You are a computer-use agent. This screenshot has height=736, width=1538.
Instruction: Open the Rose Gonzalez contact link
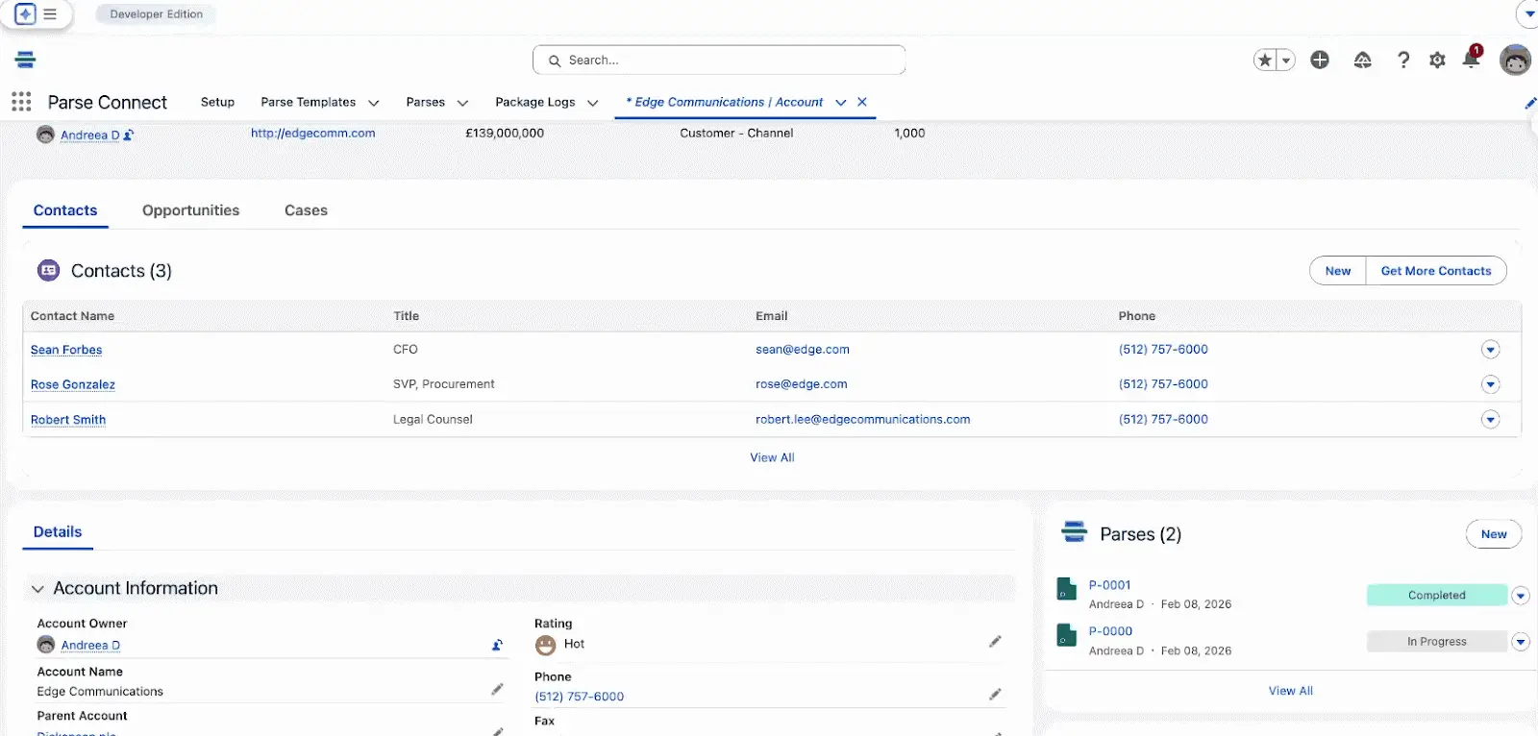pyautogui.click(x=73, y=384)
